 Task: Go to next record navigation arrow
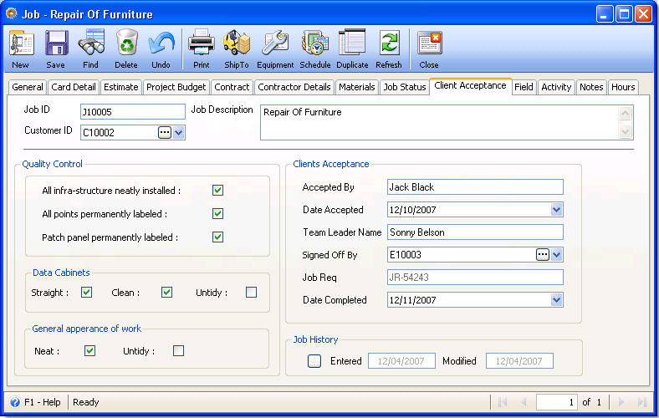point(621,402)
